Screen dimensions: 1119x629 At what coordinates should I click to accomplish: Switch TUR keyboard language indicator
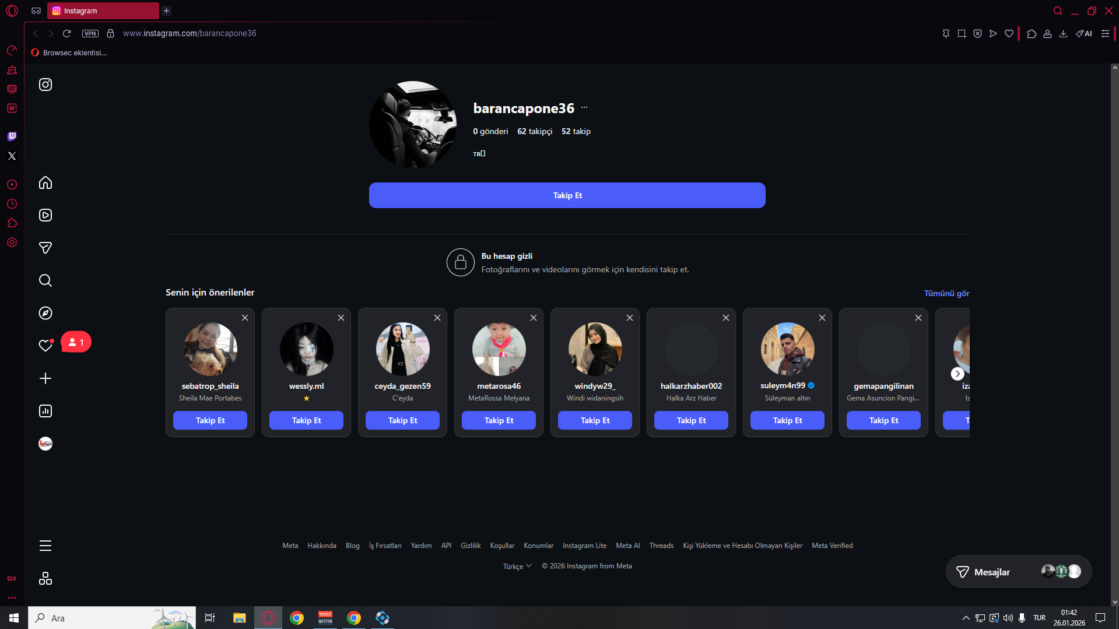tap(1039, 618)
